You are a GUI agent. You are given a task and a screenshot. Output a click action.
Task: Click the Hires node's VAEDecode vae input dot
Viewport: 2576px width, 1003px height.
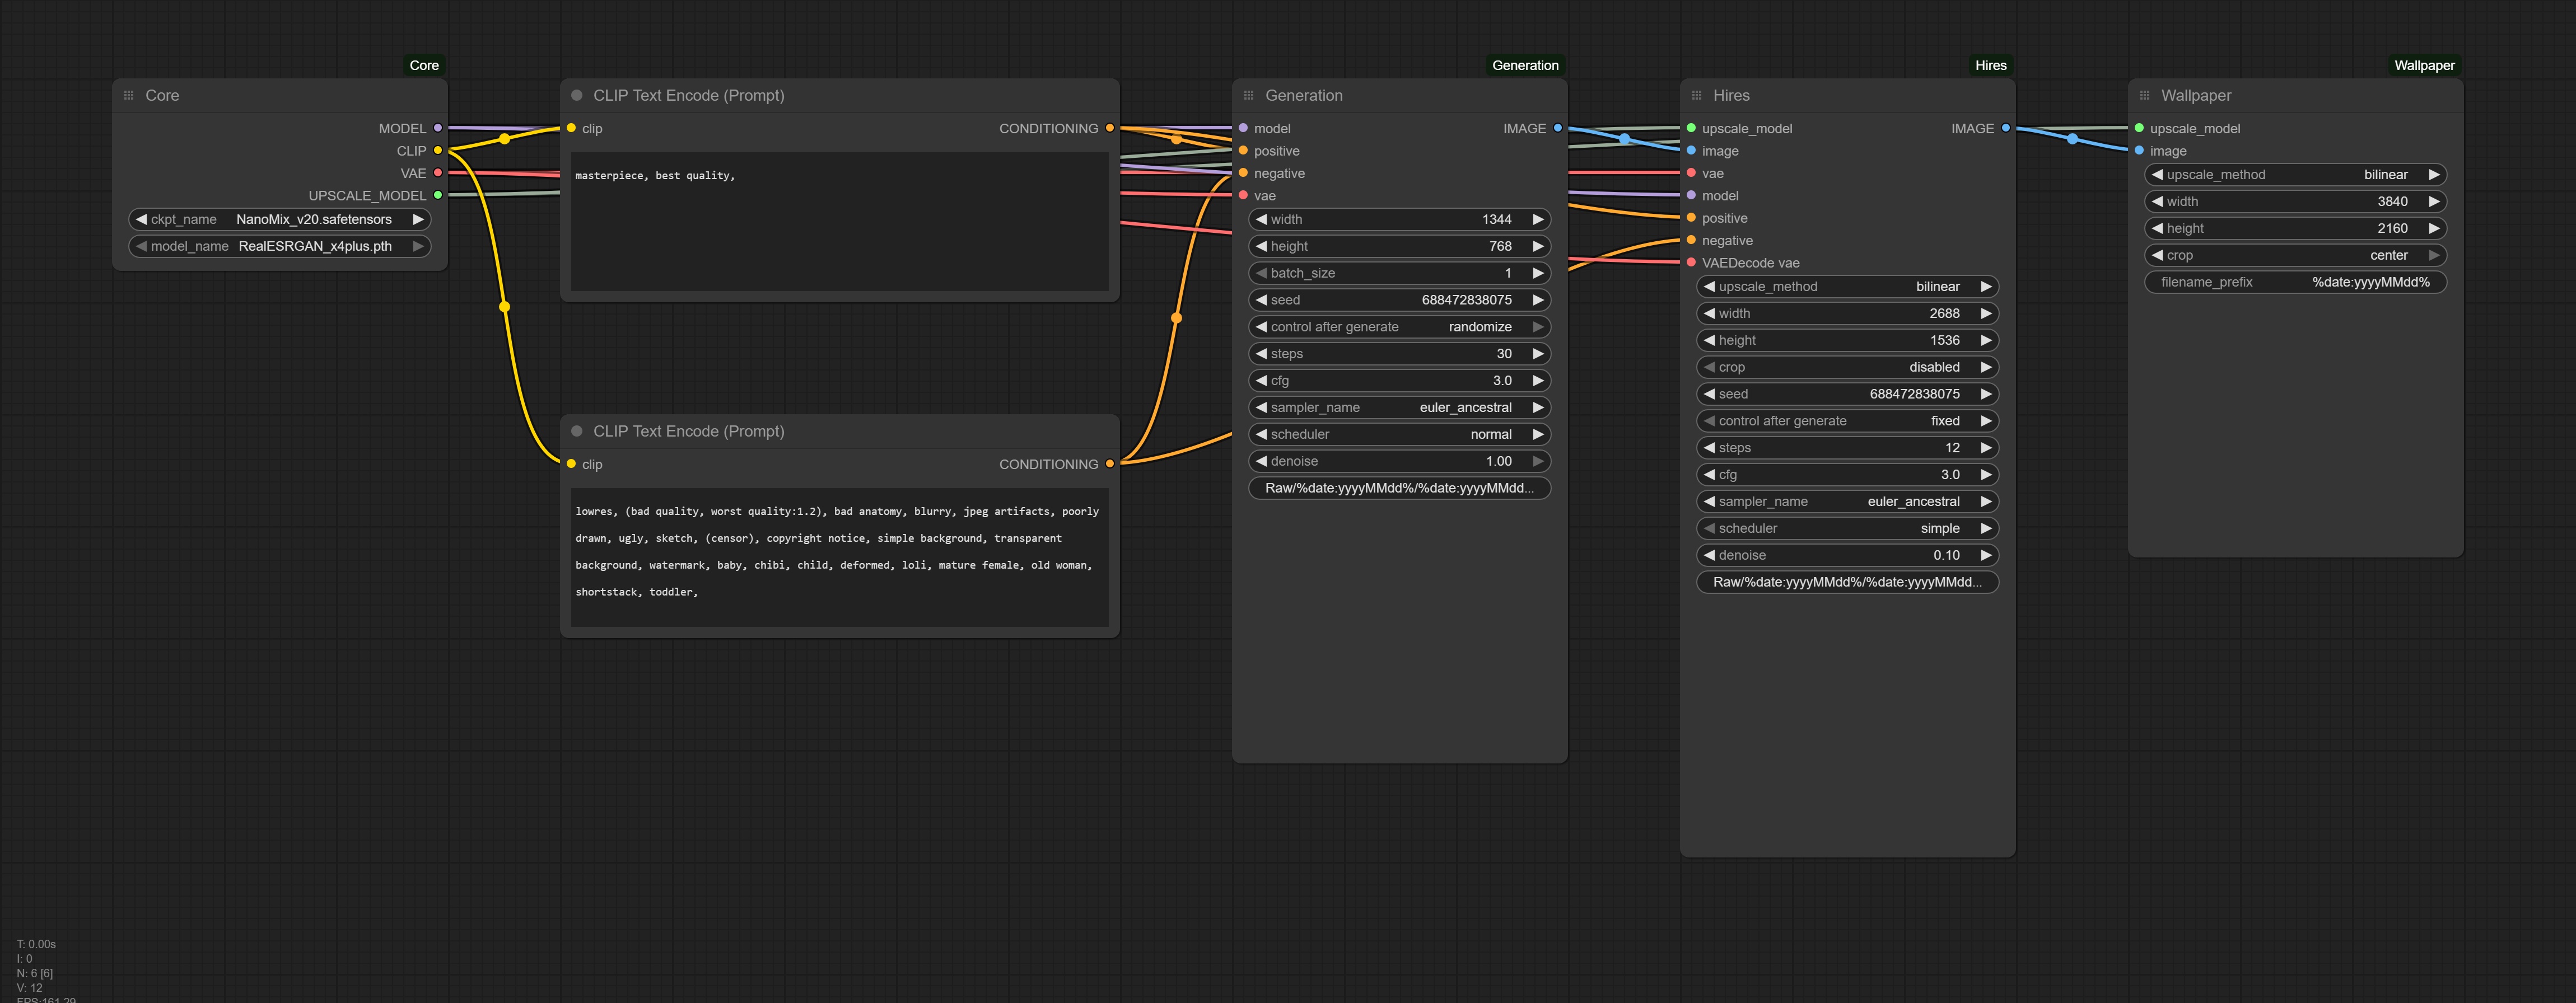coord(1690,263)
